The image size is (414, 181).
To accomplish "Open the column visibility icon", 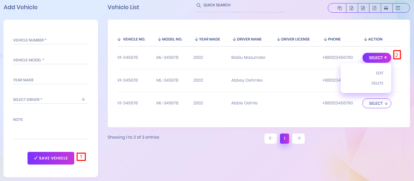I will coord(398,8).
